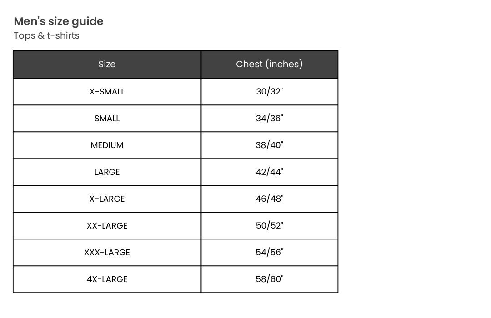This screenshot has height=318, width=491.
Task: Select the LARGE size cell
Action: click(x=107, y=172)
